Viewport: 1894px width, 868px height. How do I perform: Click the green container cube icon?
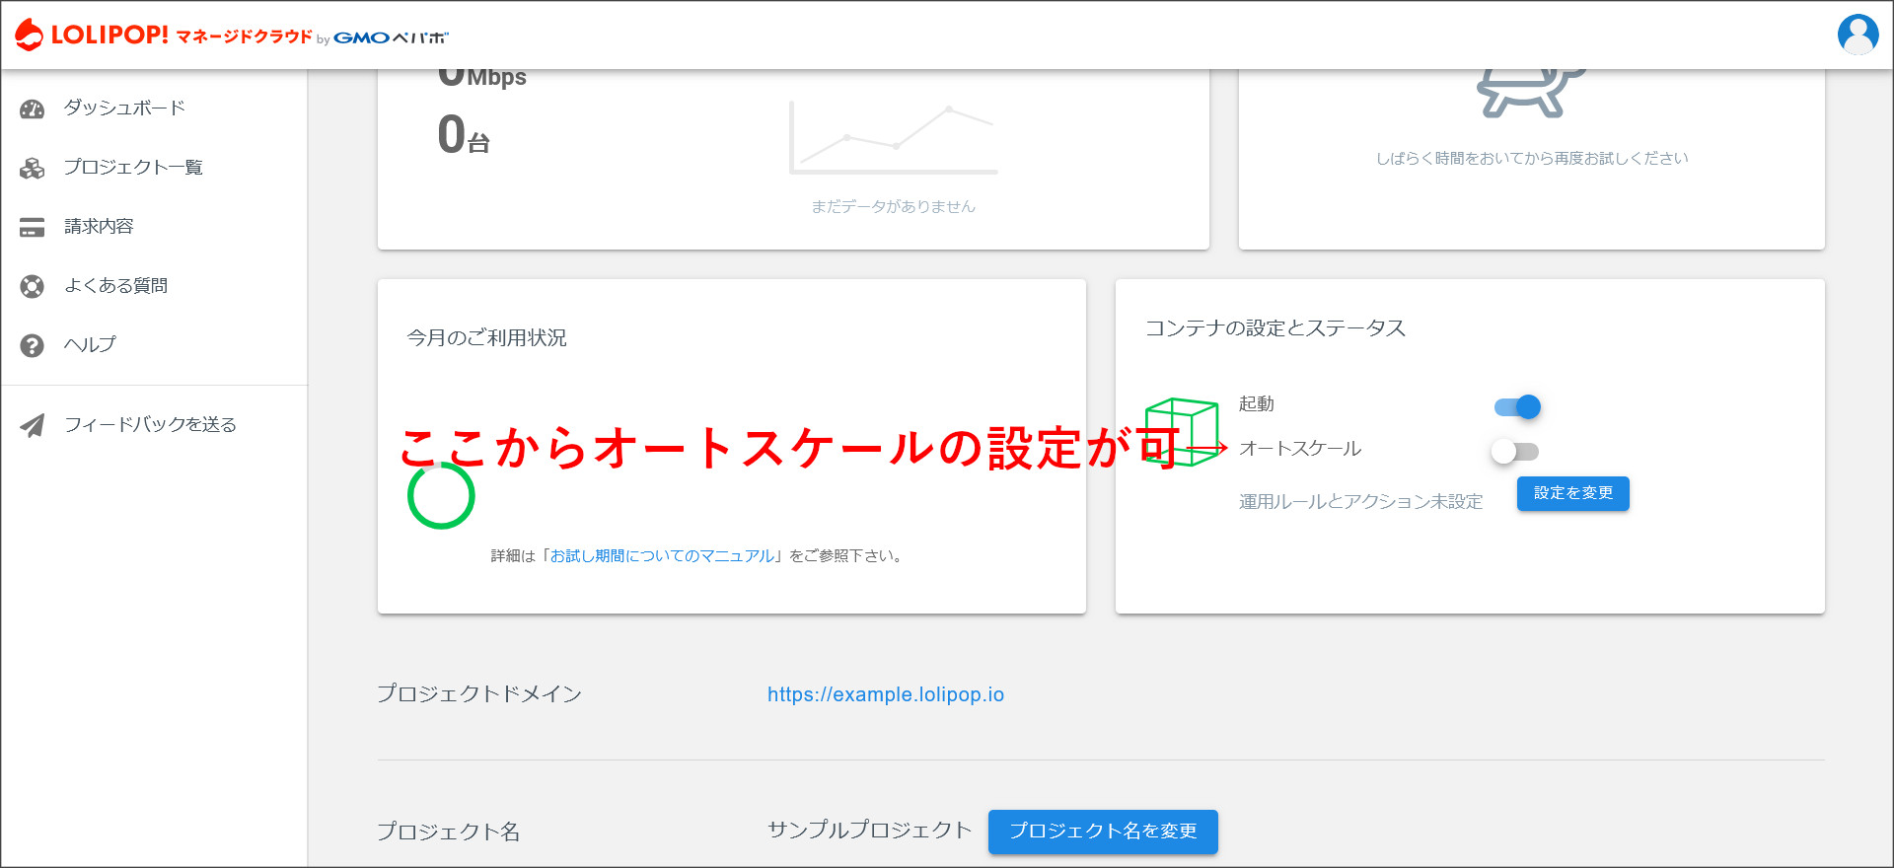click(x=1182, y=432)
